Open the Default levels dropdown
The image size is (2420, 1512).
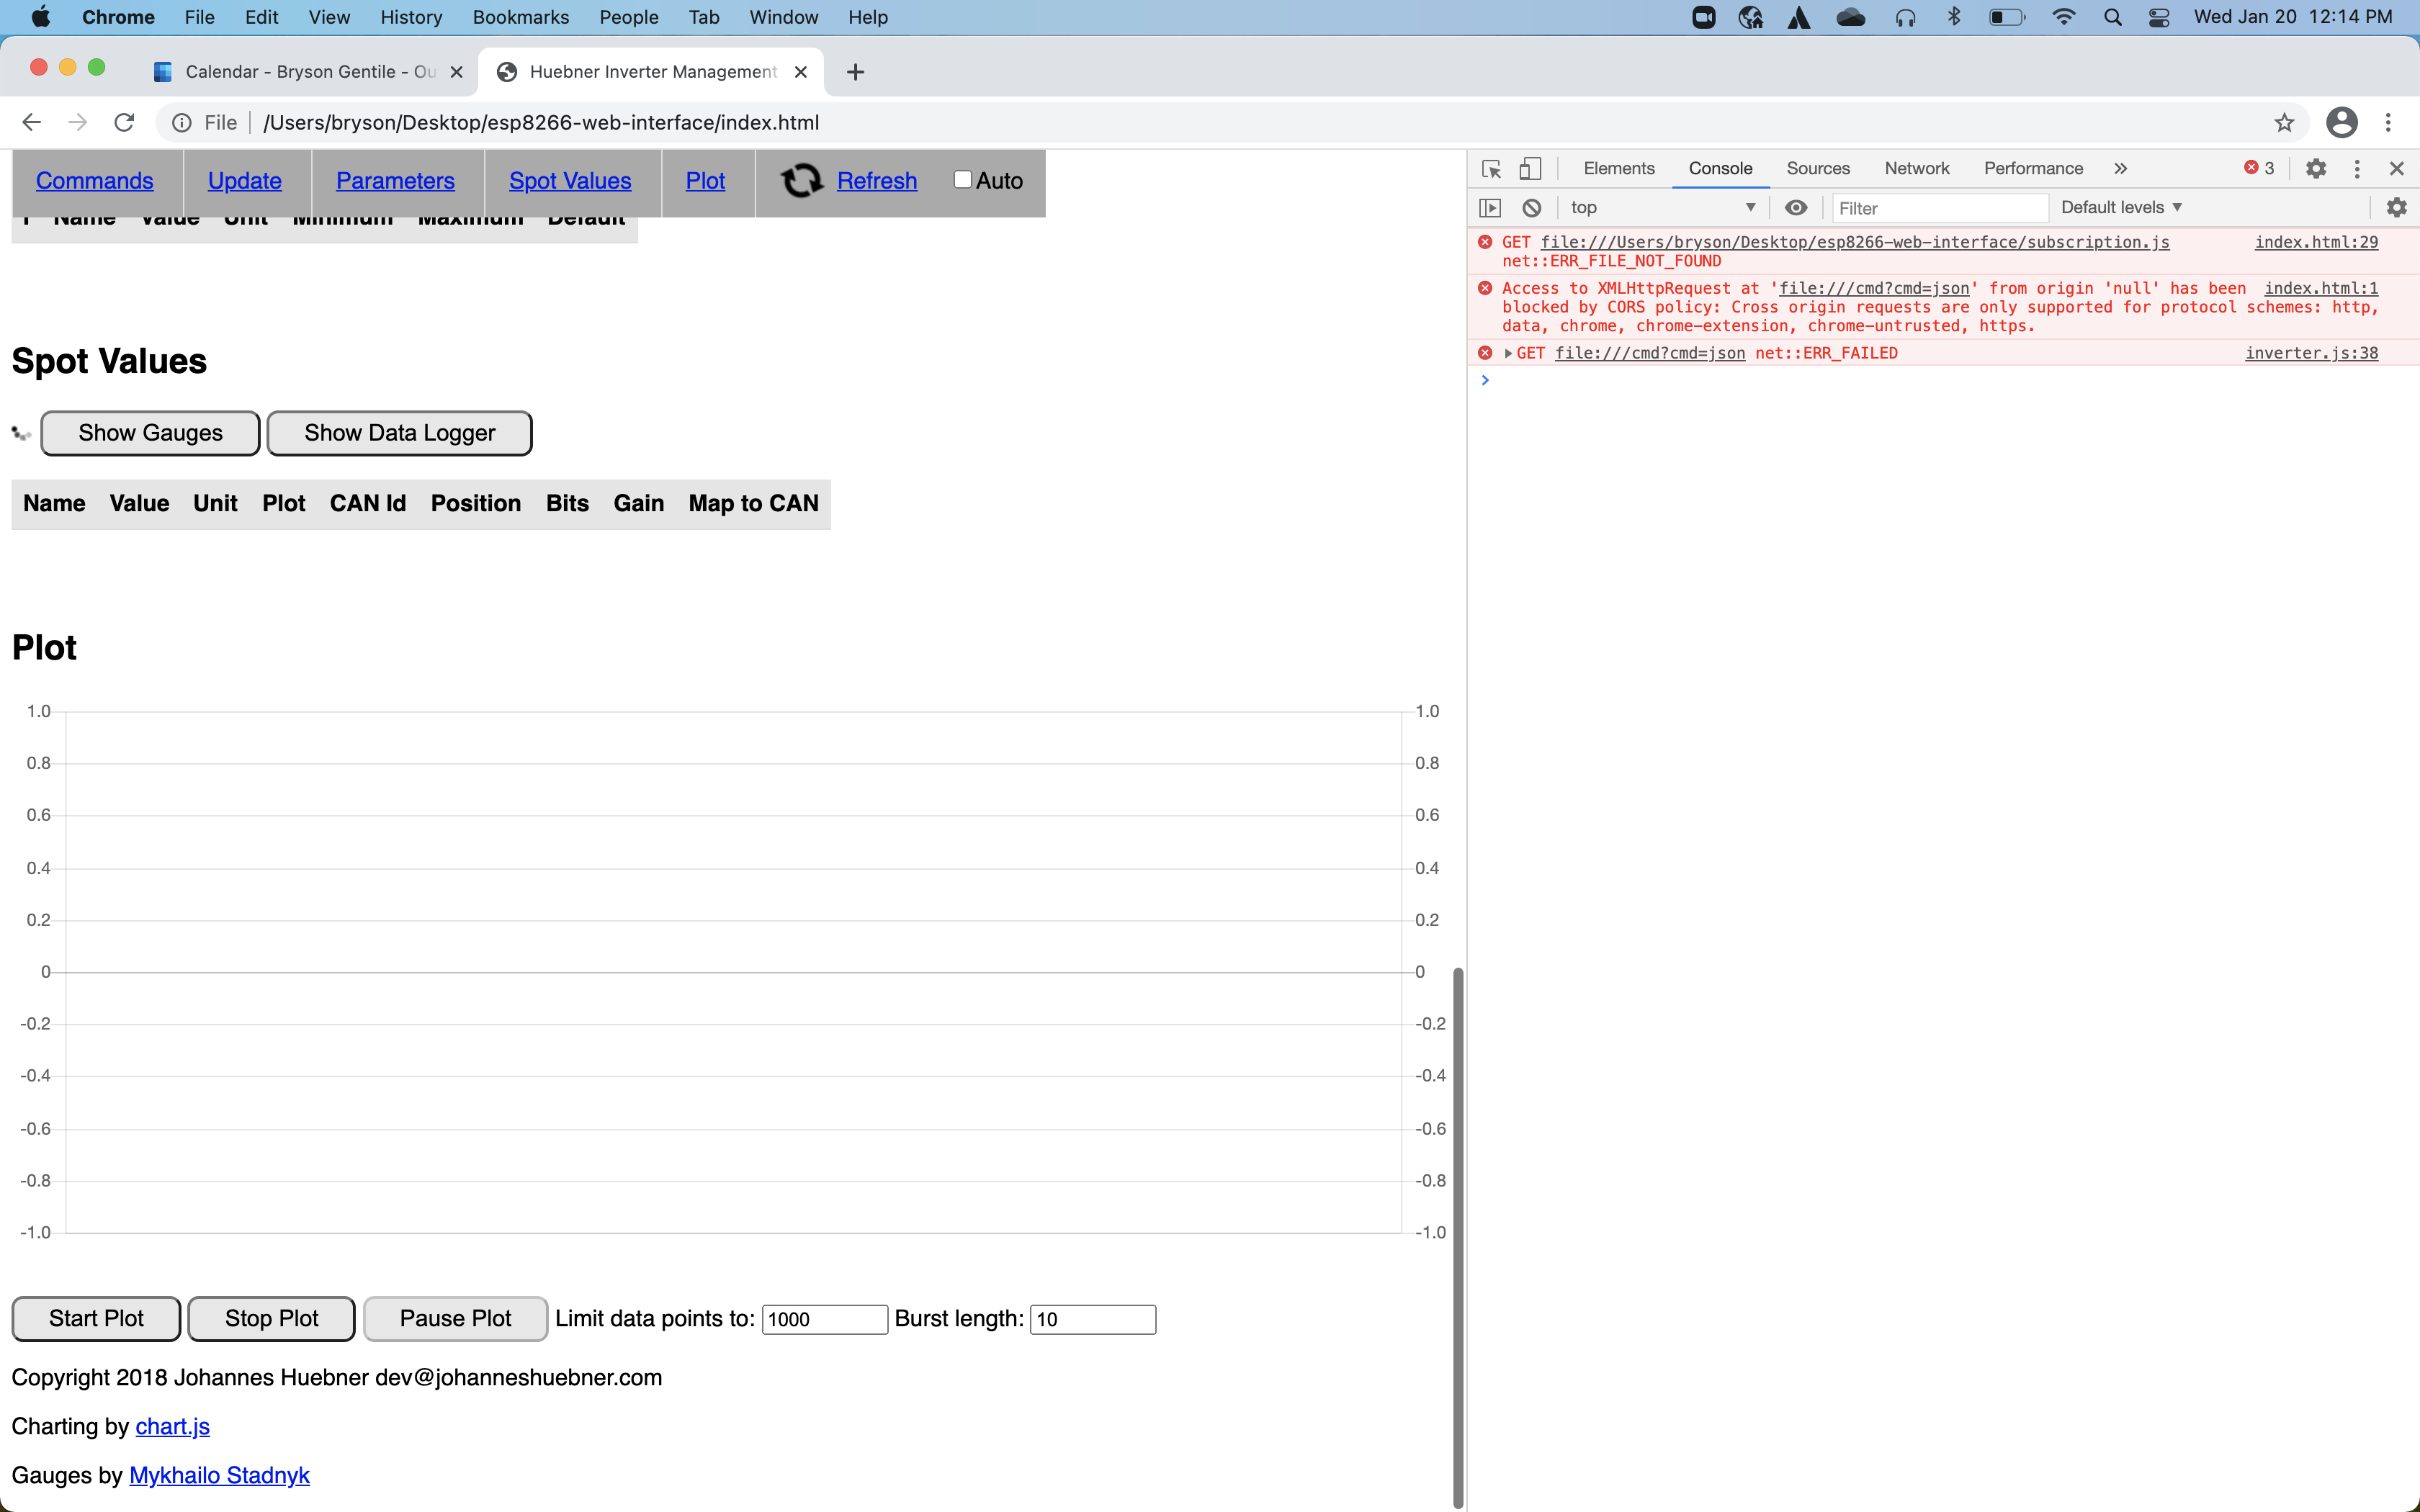2121,208
